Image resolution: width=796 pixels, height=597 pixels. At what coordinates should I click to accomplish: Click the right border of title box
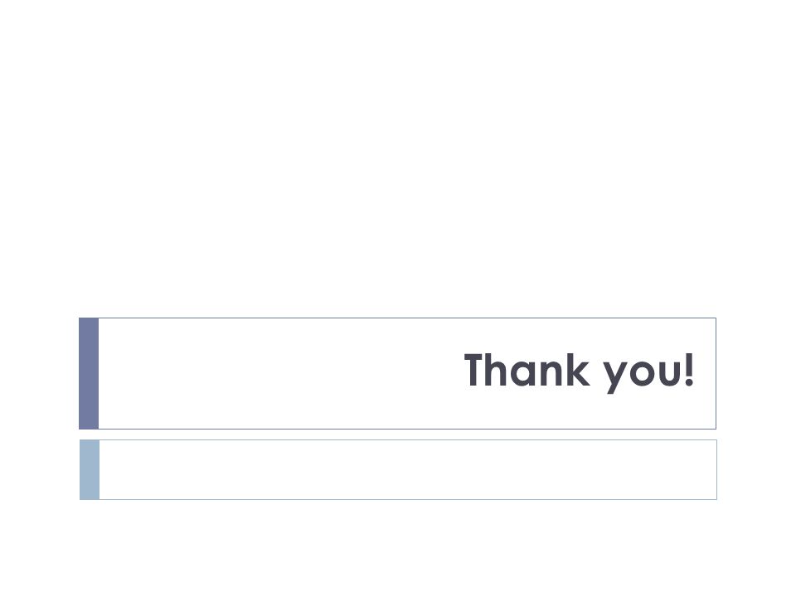pyautogui.click(x=716, y=374)
